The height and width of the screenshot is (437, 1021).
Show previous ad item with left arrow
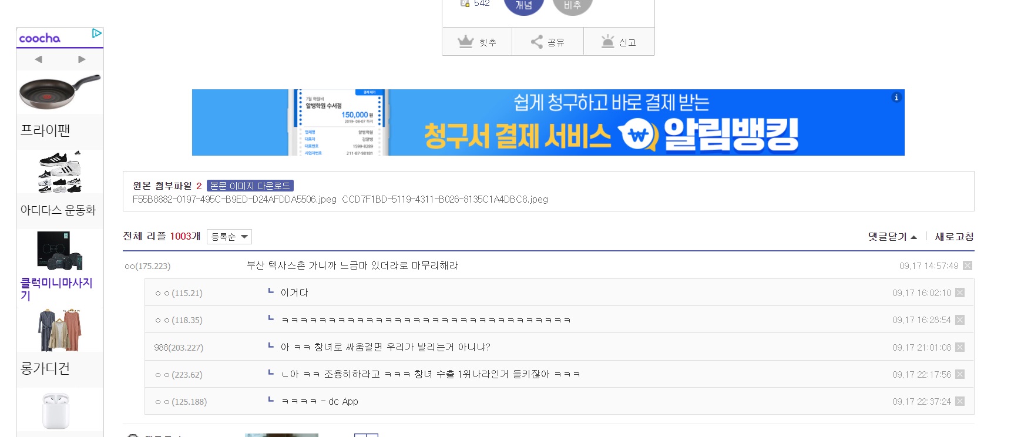pyautogui.click(x=39, y=59)
